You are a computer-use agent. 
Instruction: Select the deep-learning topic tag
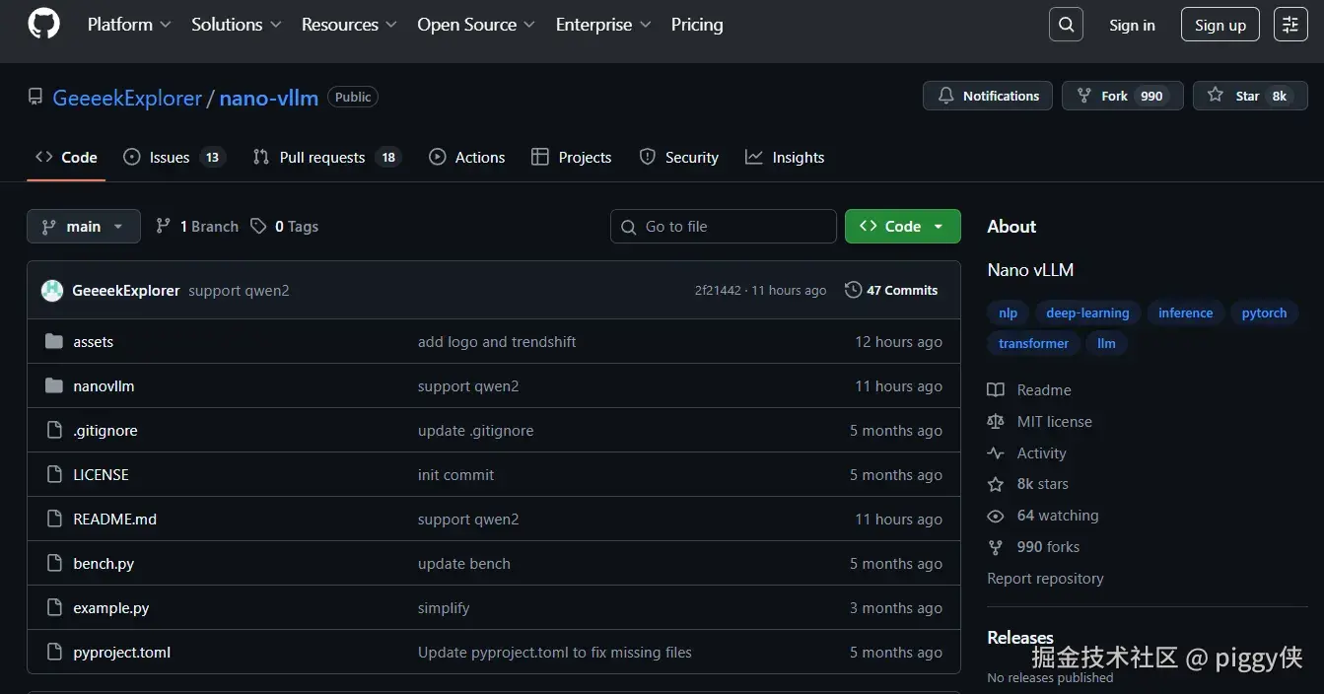(1087, 313)
